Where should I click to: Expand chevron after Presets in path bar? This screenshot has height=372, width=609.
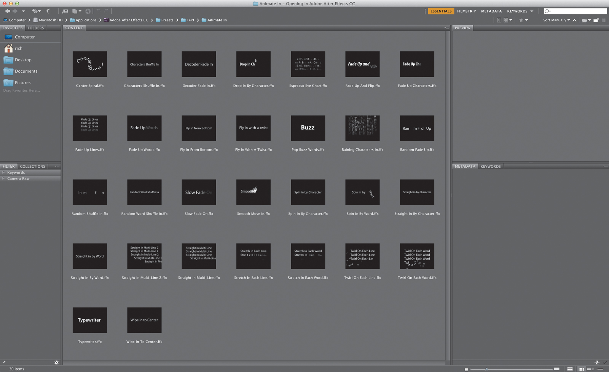click(x=177, y=20)
